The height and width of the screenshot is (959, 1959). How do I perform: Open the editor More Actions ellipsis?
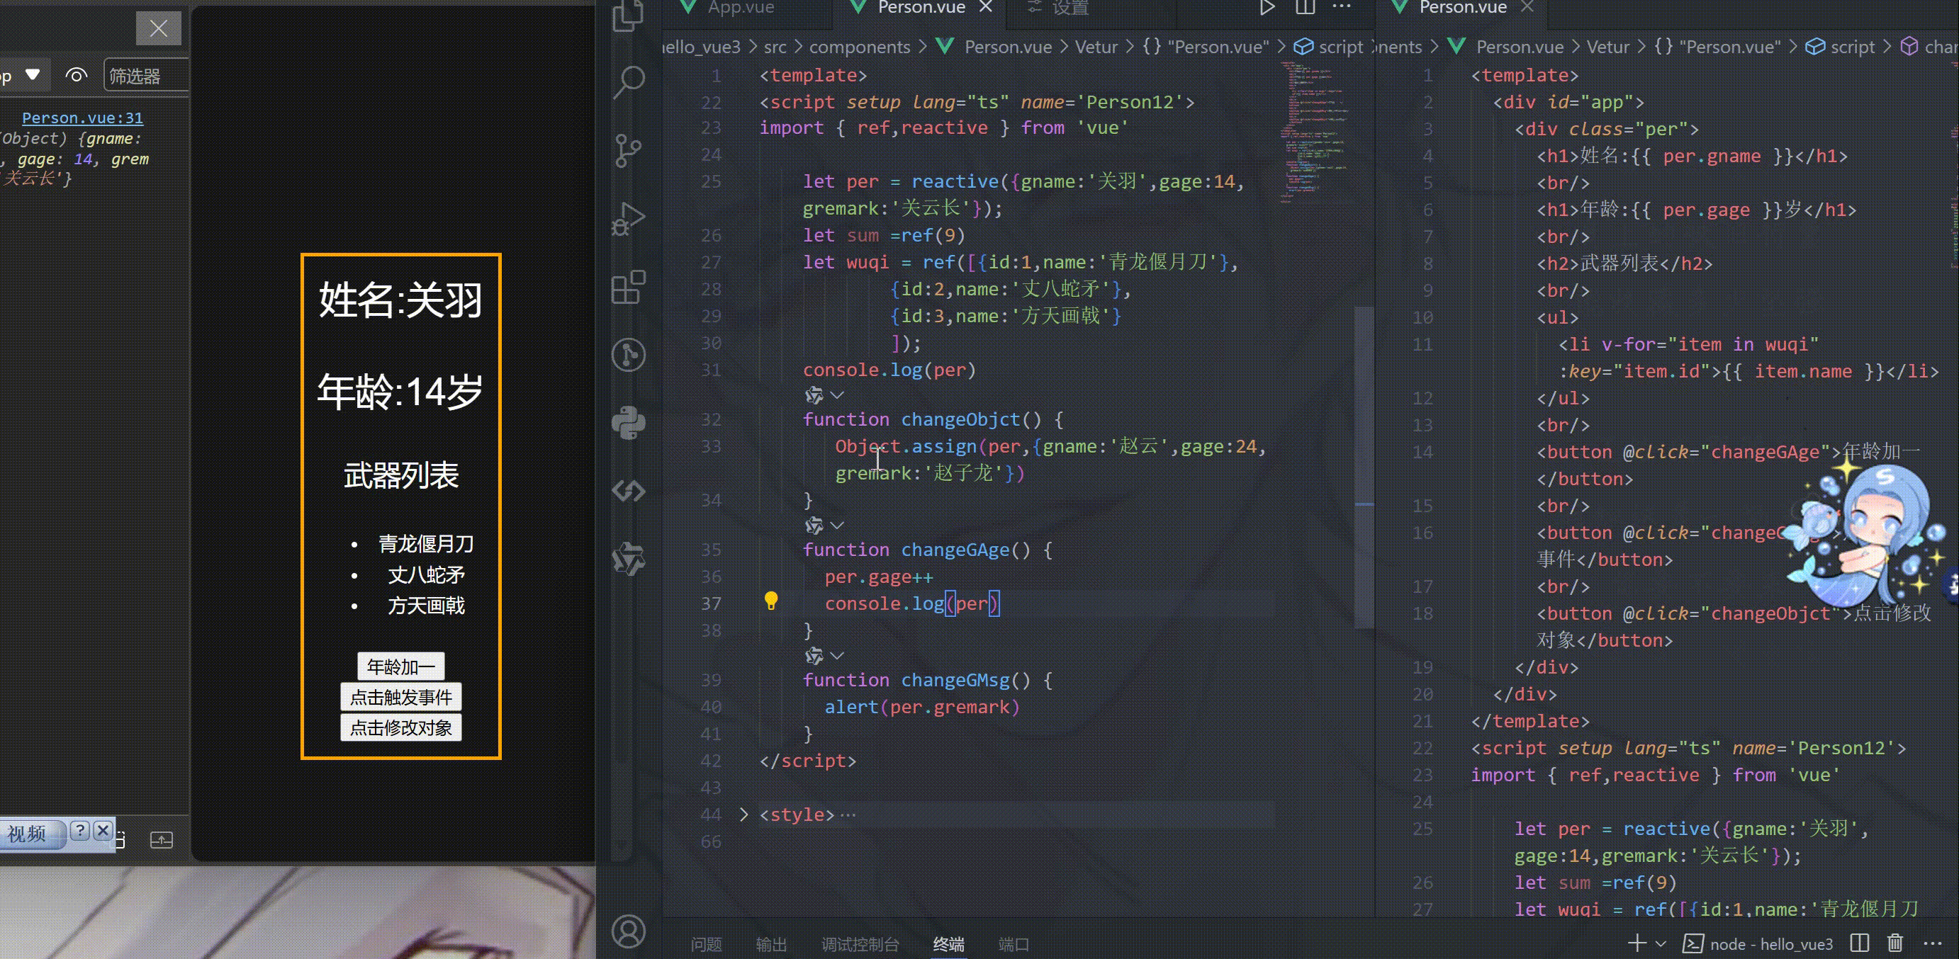click(1342, 7)
